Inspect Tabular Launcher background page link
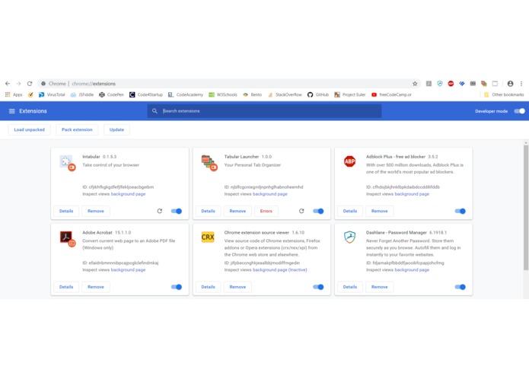The height and width of the screenshot is (376, 529). pyautogui.click(x=270, y=194)
